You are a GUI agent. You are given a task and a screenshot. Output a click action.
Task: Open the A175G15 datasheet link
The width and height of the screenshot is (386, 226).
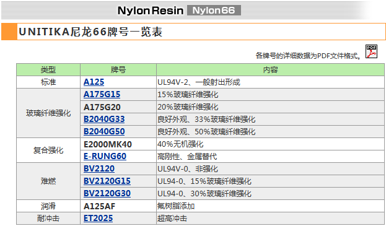(102, 95)
